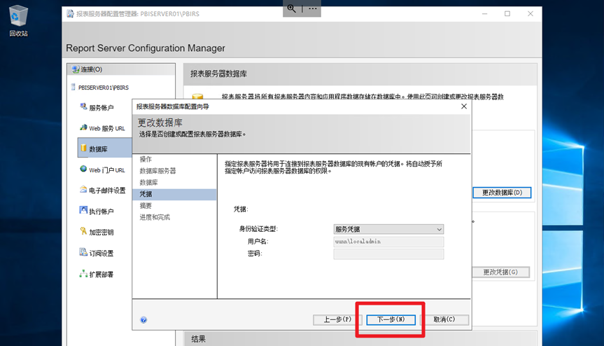Click the 订阅设置 icon

coord(84,253)
